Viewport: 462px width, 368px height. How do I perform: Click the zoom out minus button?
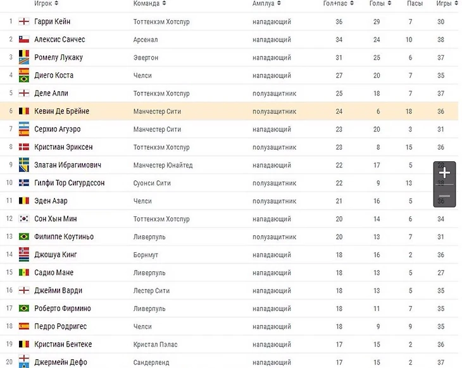(444, 197)
